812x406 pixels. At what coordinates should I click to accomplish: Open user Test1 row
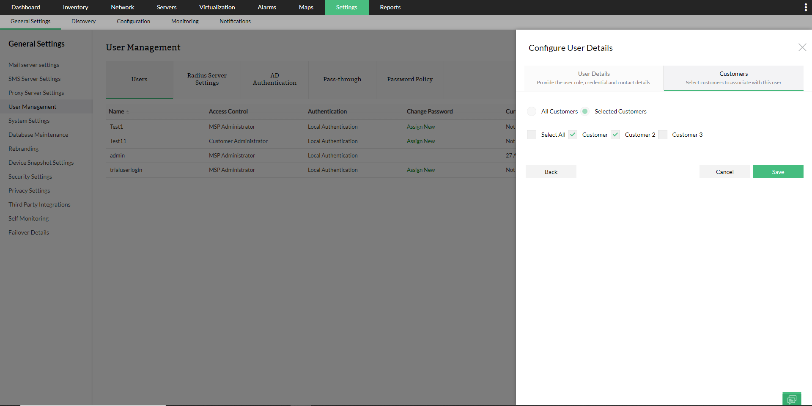(311, 127)
